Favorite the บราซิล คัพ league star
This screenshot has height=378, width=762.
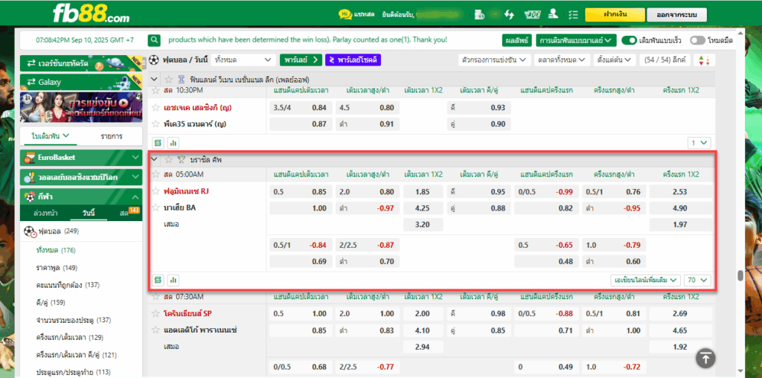click(x=169, y=159)
